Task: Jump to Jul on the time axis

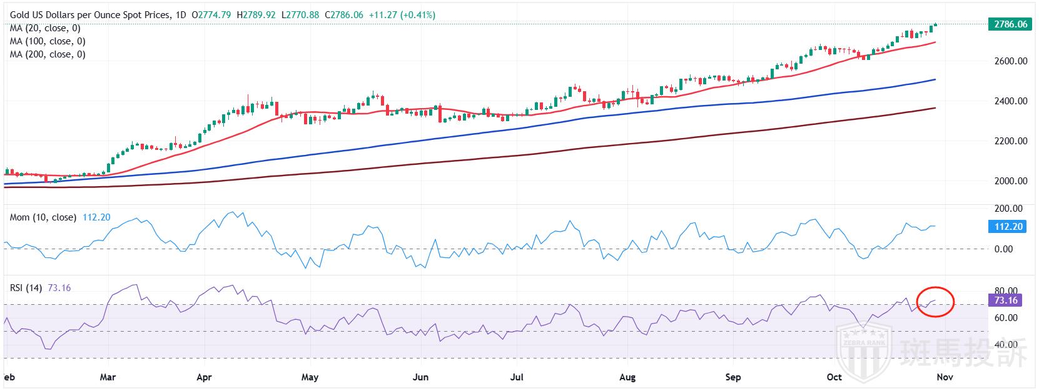Action: click(x=517, y=377)
